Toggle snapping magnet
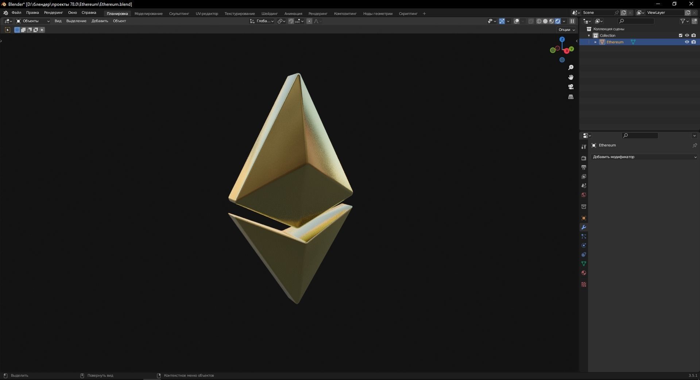 291,21
